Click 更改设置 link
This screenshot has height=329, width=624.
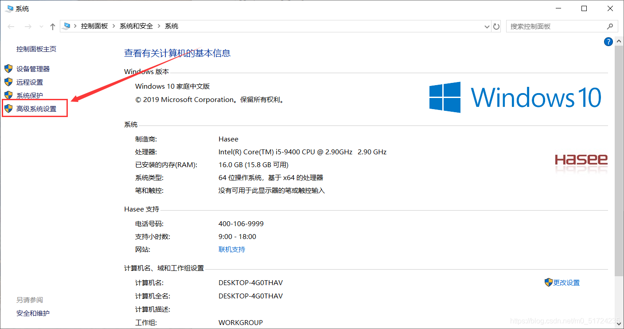tap(566, 282)
